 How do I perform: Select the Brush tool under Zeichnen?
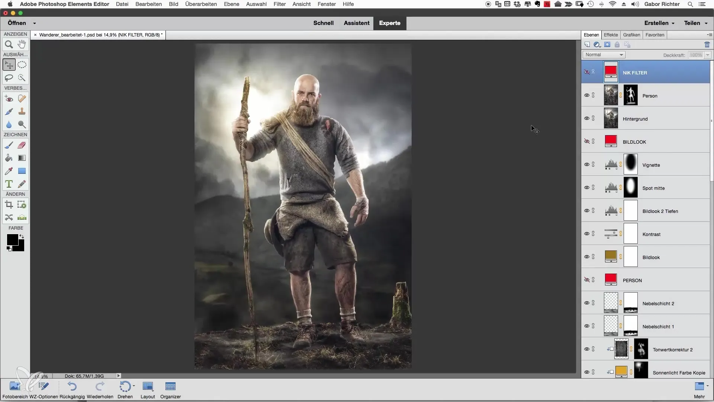[9, 145]
